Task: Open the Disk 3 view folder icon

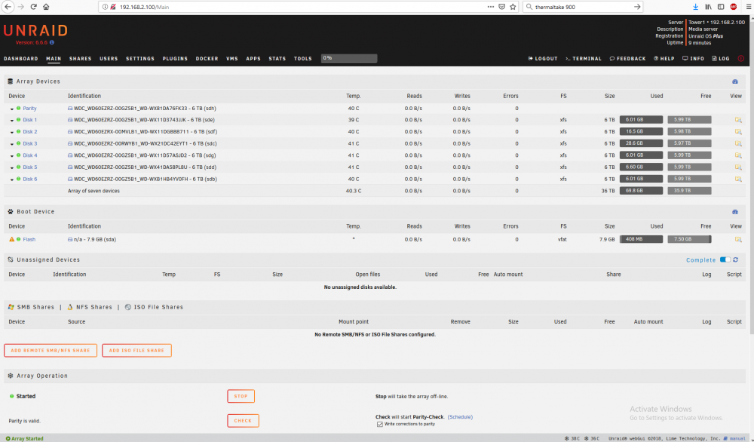Action: tap(737, 143)
